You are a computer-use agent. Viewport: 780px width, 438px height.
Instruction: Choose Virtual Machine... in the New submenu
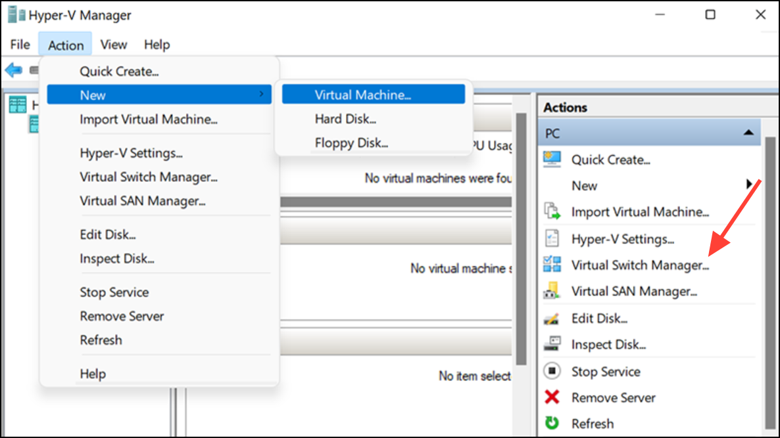tap(373, 95)
